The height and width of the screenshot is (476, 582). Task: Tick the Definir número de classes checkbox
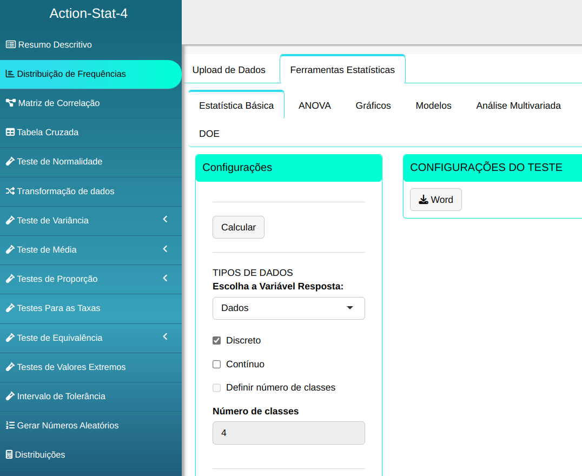pyautogui.click(x=217, y=388)
